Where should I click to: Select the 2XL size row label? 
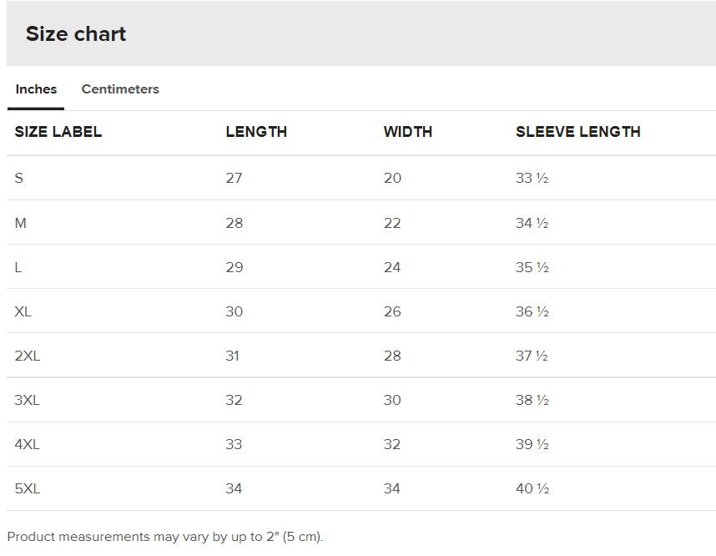coord(28,356)
